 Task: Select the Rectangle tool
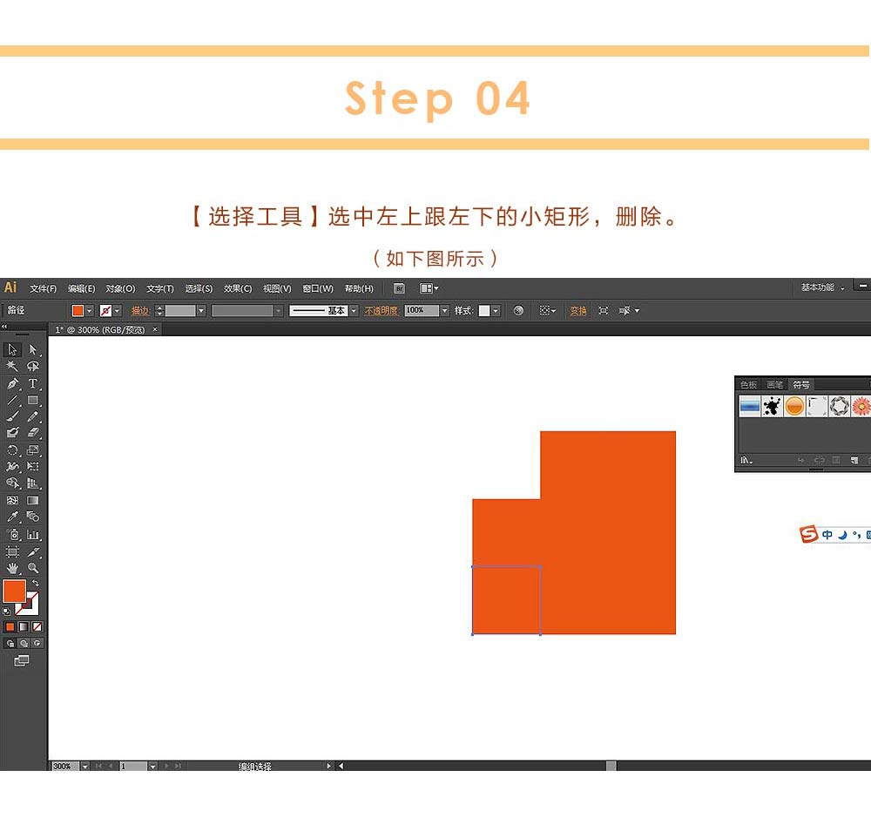(33, 400)
